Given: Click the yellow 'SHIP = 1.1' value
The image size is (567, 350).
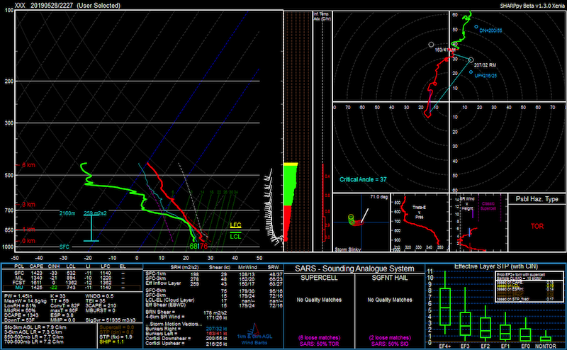Looking at the screenshot, I should point(111,341).
